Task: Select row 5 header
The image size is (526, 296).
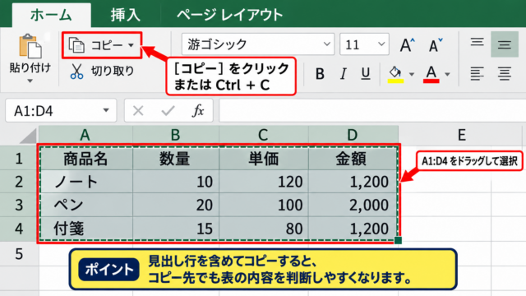Action: coord(19,254)
